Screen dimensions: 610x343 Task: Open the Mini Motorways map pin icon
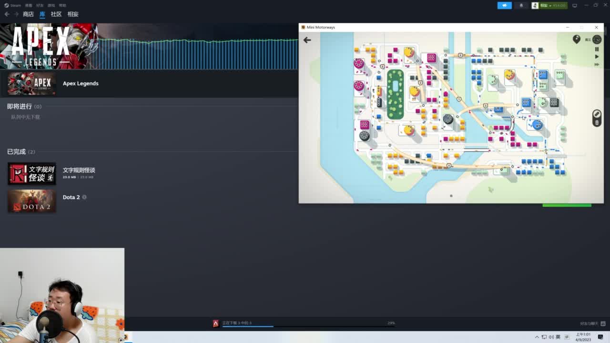[577, 40]
